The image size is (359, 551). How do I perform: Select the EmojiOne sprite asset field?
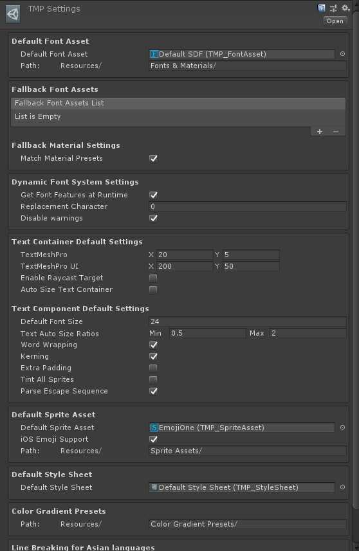241,428
